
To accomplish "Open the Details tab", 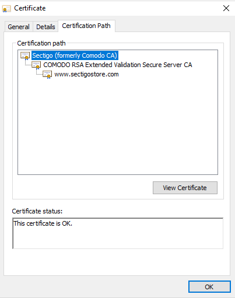I will 45,27.
